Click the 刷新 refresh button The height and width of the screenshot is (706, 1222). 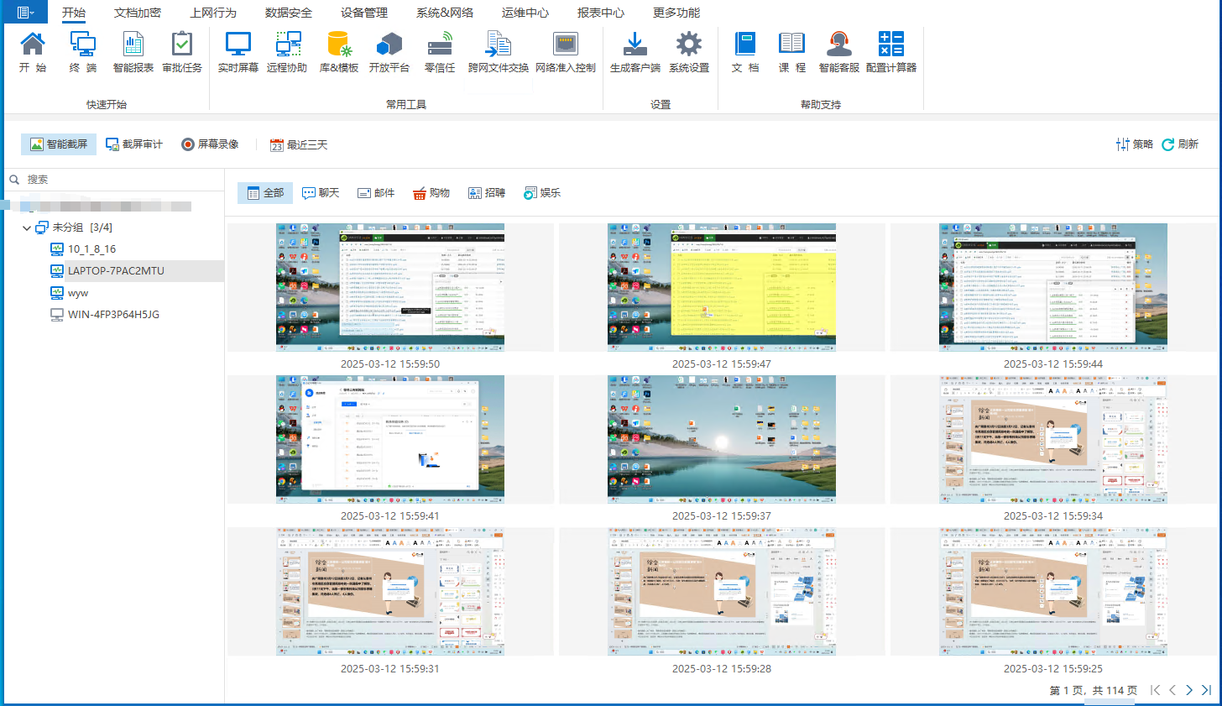pyautogui.click(x=1181, y=144)
